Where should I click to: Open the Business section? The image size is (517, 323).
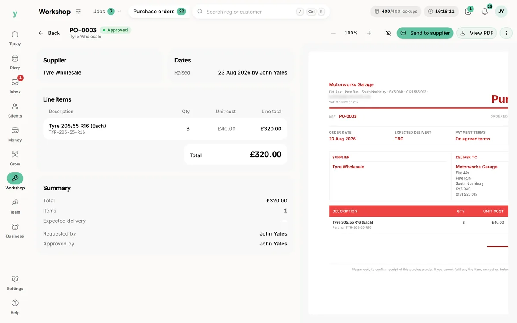point(15,230)
